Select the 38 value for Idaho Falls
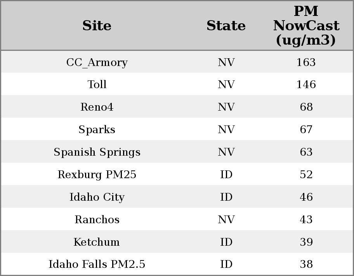 pyautogui.click(x=306, y=264)
